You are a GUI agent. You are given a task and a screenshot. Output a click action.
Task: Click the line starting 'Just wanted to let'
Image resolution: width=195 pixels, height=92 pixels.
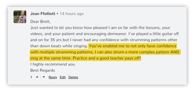(100, 28)
